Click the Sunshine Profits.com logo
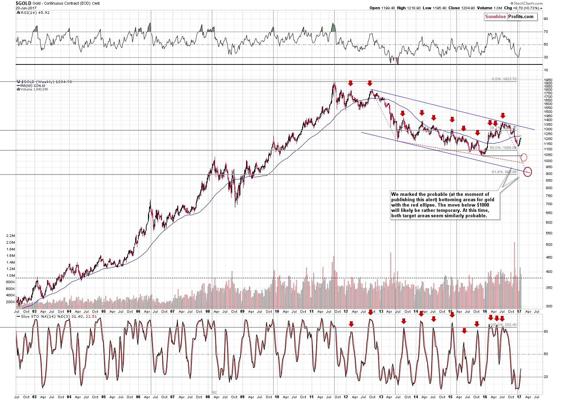Image resolution: width=576 pixels, height=400 pixels. (511, 17)
